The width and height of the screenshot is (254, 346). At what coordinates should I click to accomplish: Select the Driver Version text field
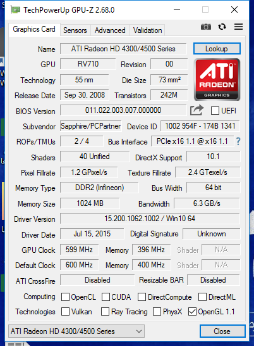[x=150, y=219]
